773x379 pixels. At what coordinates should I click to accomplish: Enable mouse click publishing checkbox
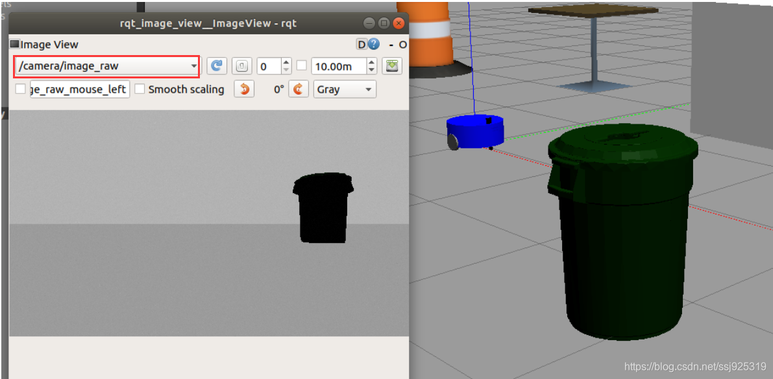tap(20, 89)
